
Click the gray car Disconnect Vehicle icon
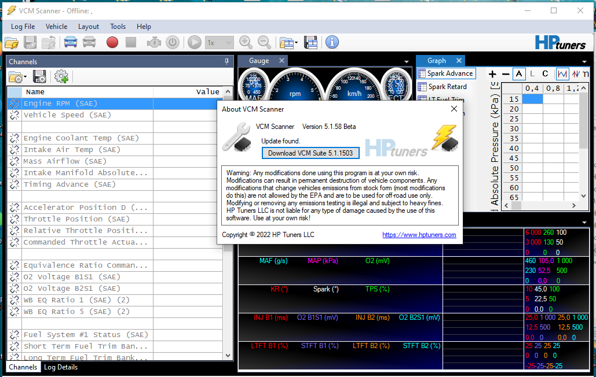point(89,42)
